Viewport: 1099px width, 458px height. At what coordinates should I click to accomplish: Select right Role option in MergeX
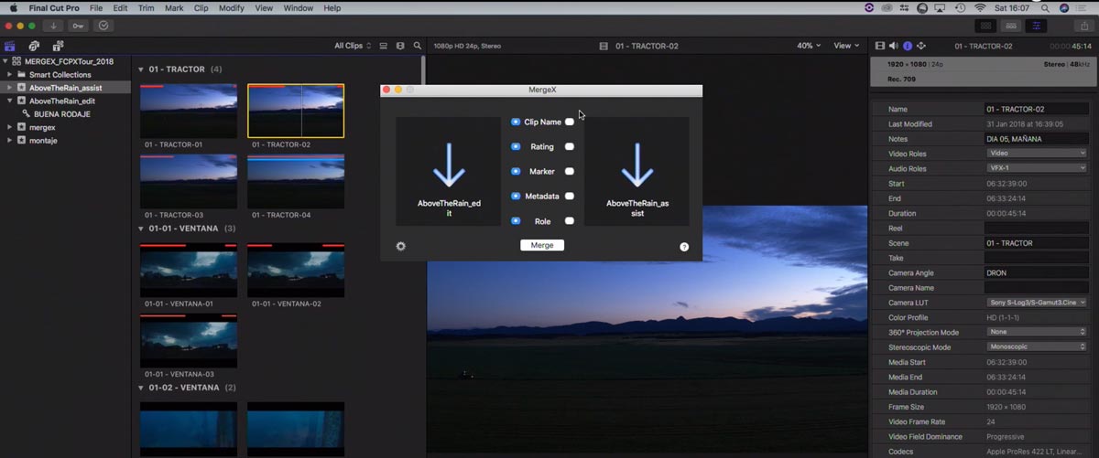click(x=570, y=220)
